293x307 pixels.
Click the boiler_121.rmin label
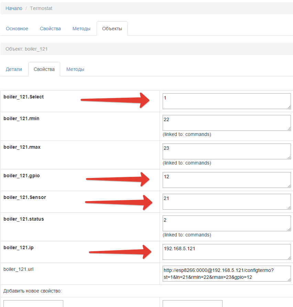(x=21, y=118)
